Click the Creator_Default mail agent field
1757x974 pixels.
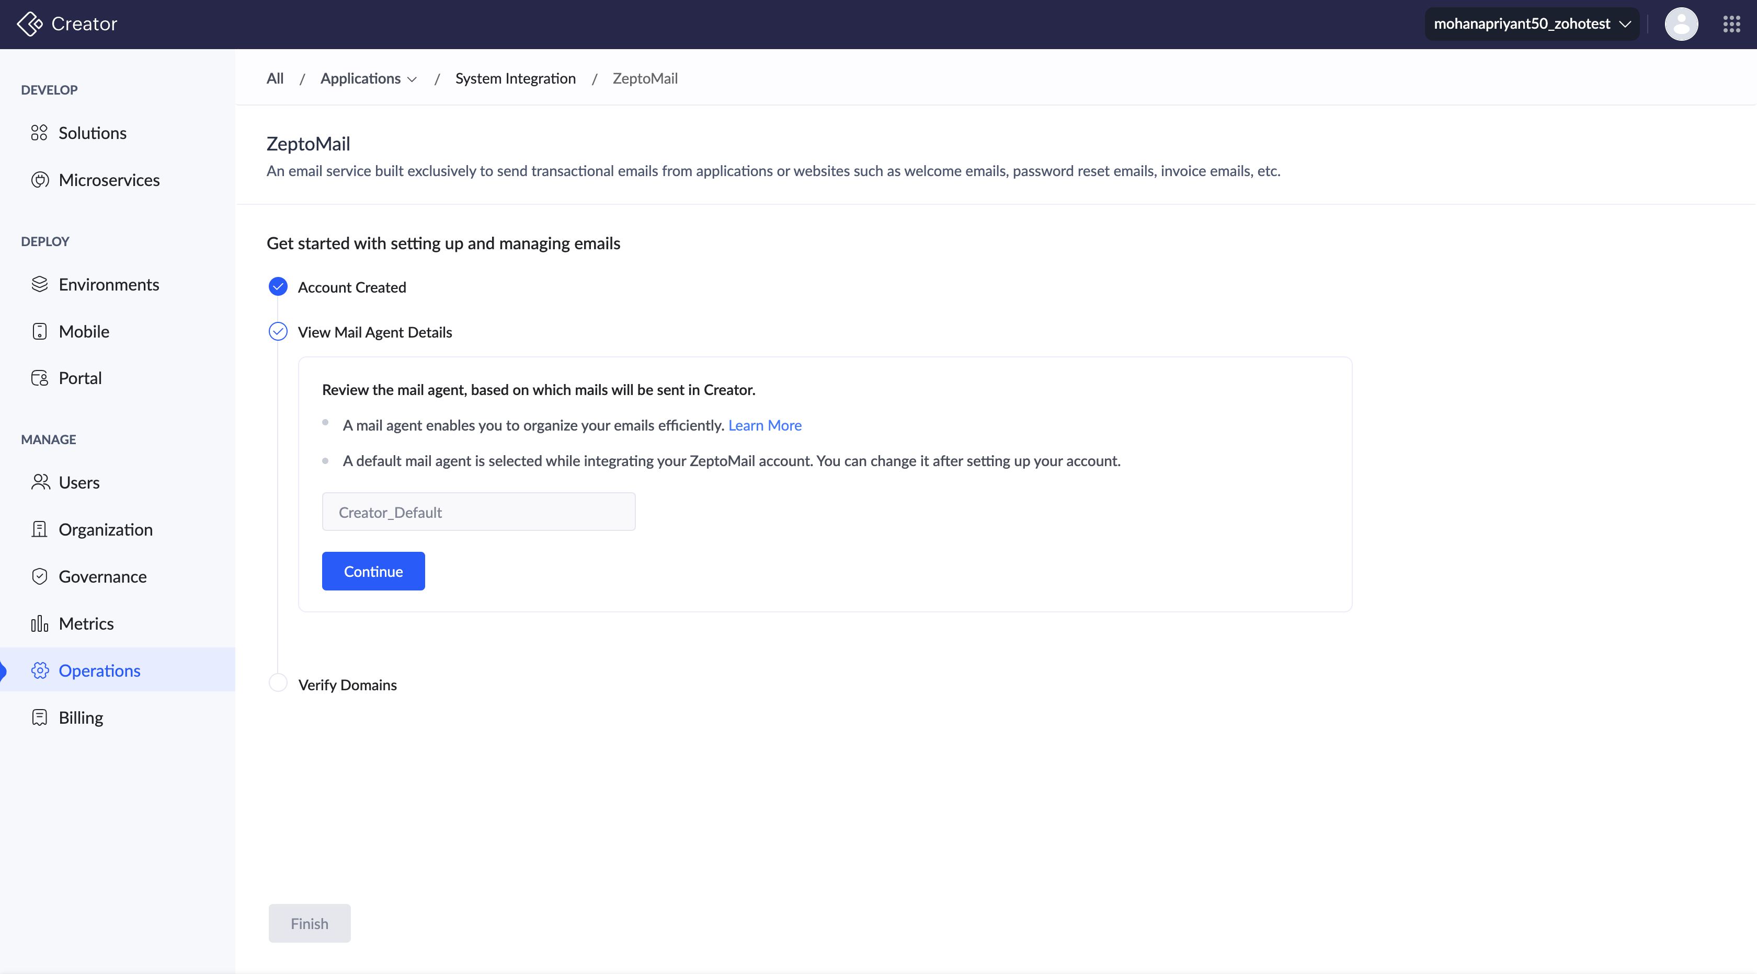coord(478,512)
